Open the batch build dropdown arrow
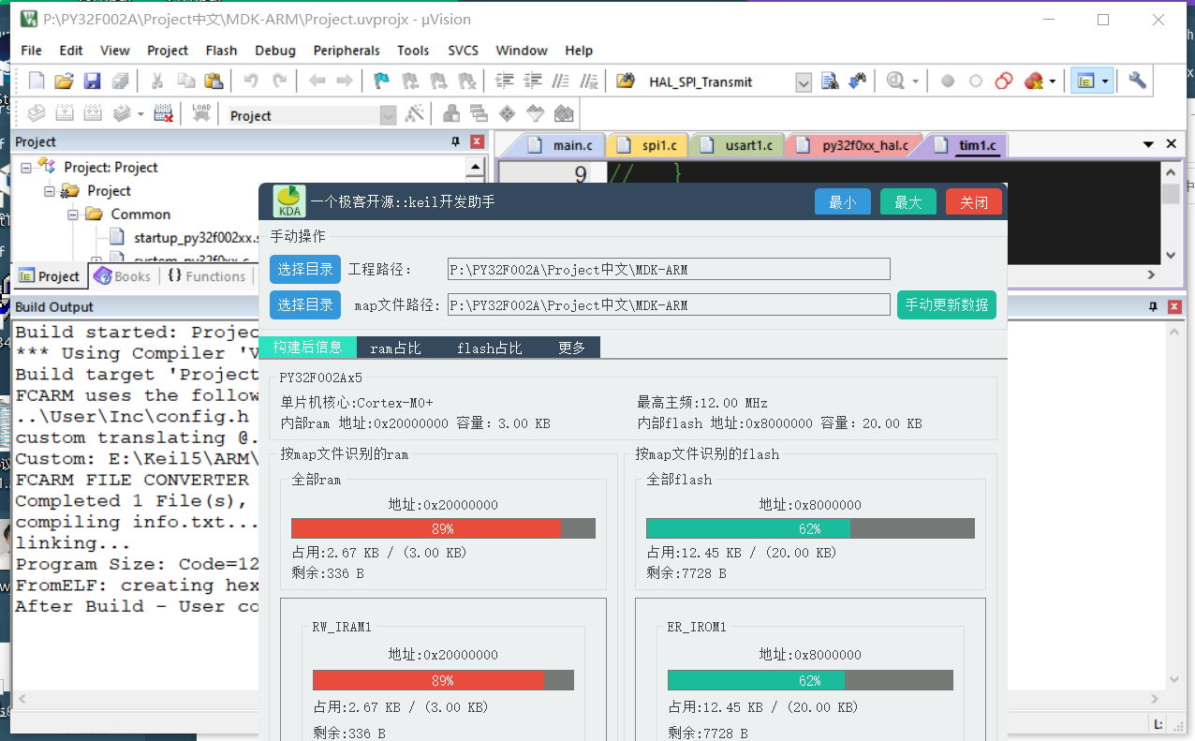The height and width of the screenshot is (741, 1195). click(x=140, y=114)
